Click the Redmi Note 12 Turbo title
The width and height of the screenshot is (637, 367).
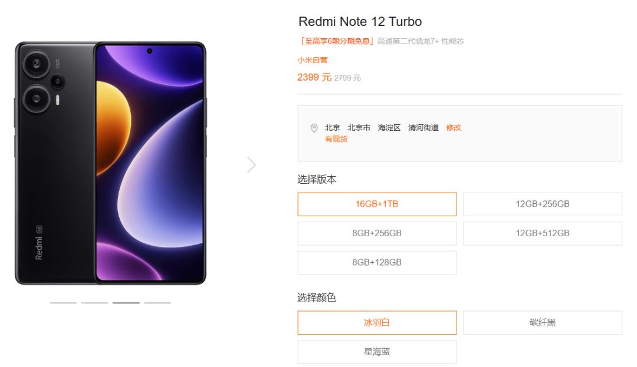click(360, 21)
